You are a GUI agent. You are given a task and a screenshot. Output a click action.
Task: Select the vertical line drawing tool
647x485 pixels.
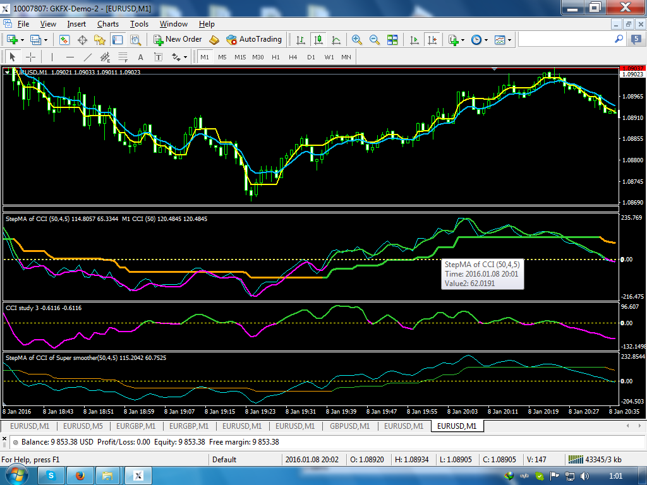point(52,57)
